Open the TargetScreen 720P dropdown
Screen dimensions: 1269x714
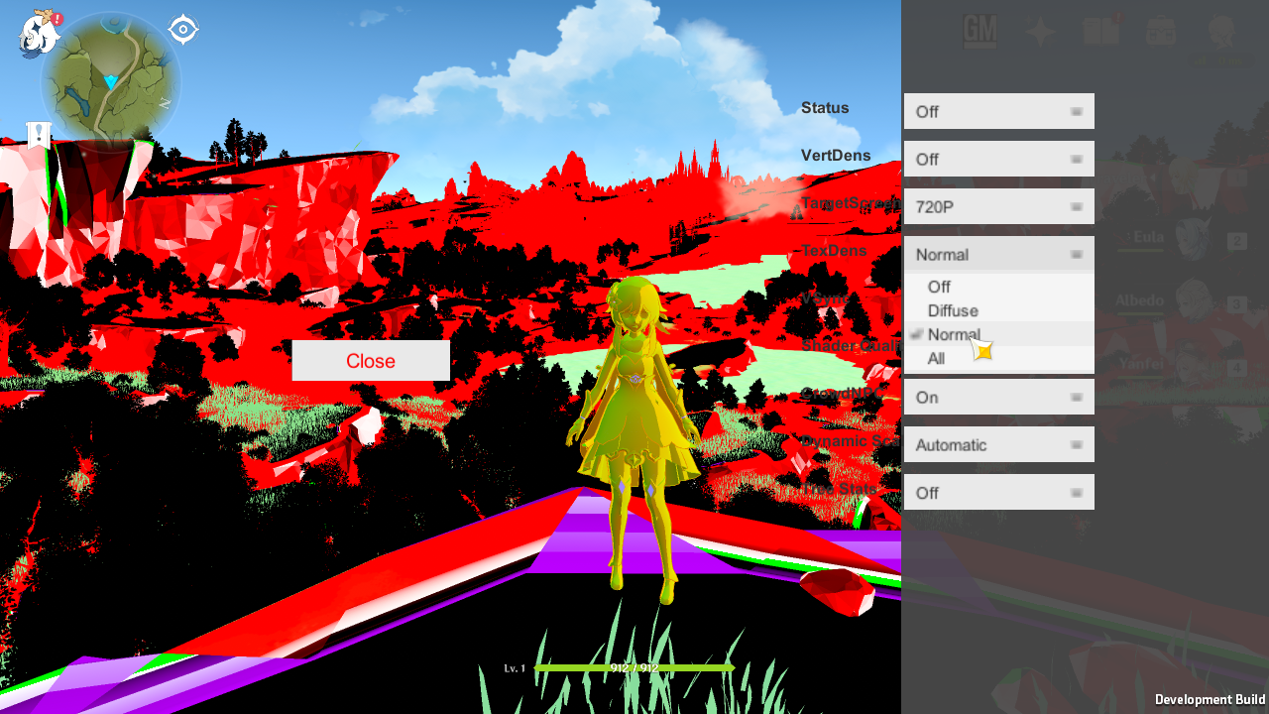click(x=999, y=206)
